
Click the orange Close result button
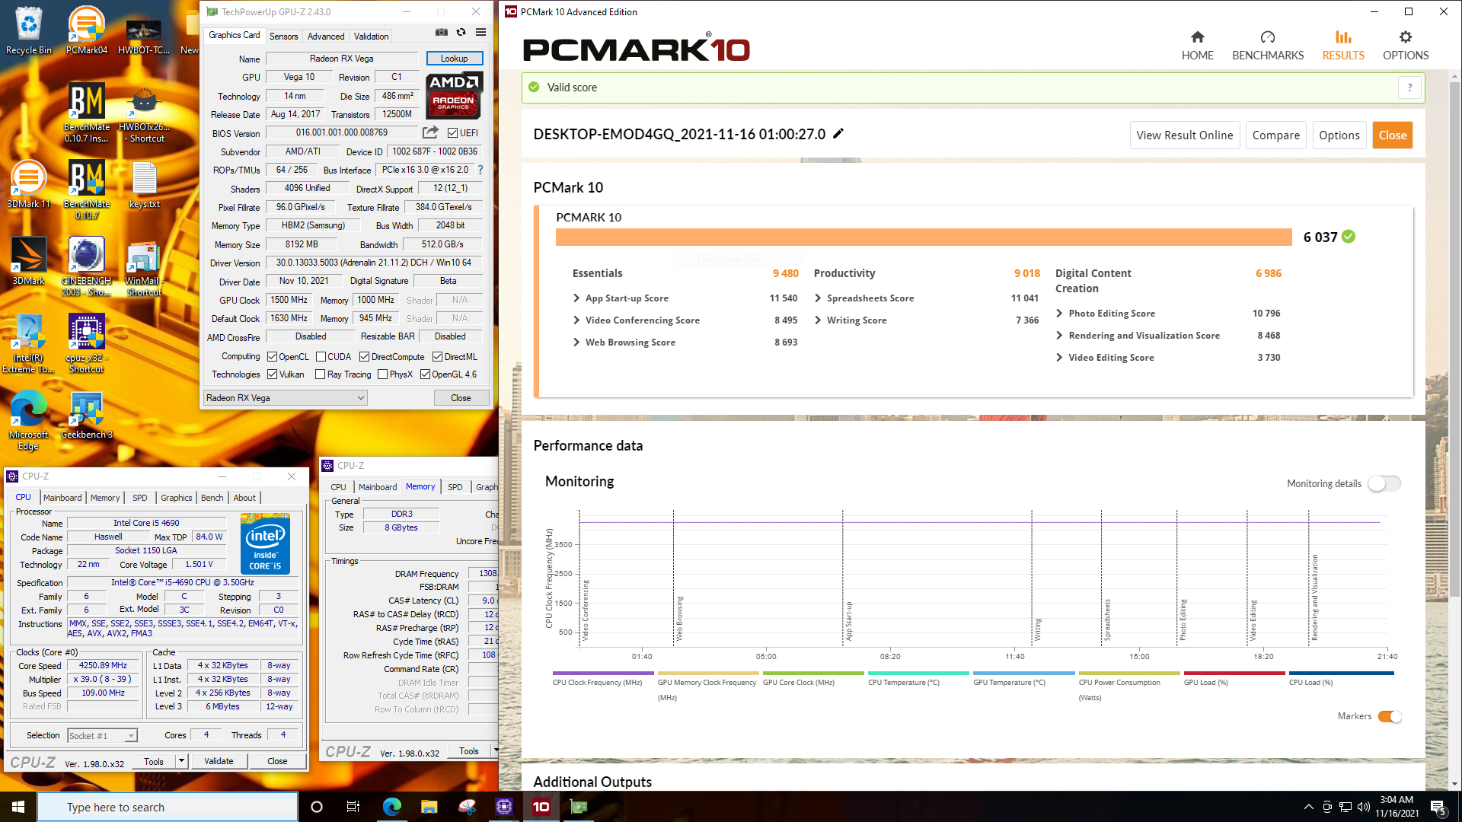(1392, 135)
